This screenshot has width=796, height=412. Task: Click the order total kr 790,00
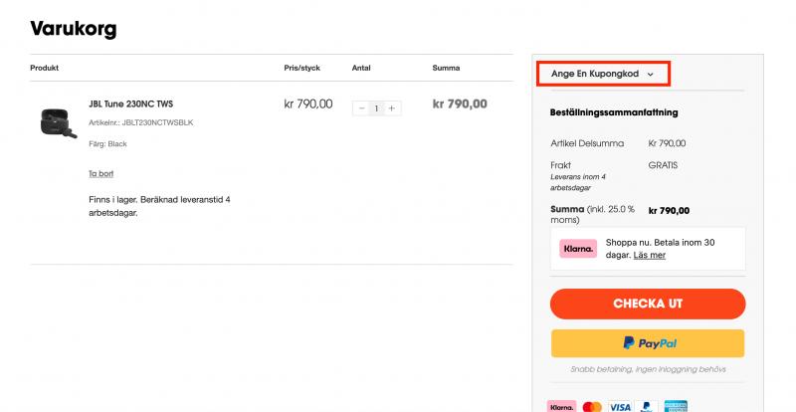669,211
